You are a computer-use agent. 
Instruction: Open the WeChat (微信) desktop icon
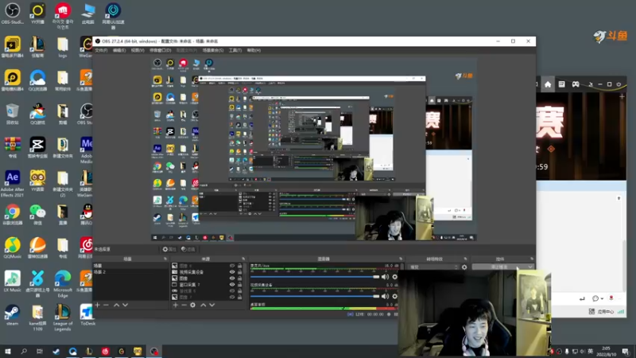(37, 215)
